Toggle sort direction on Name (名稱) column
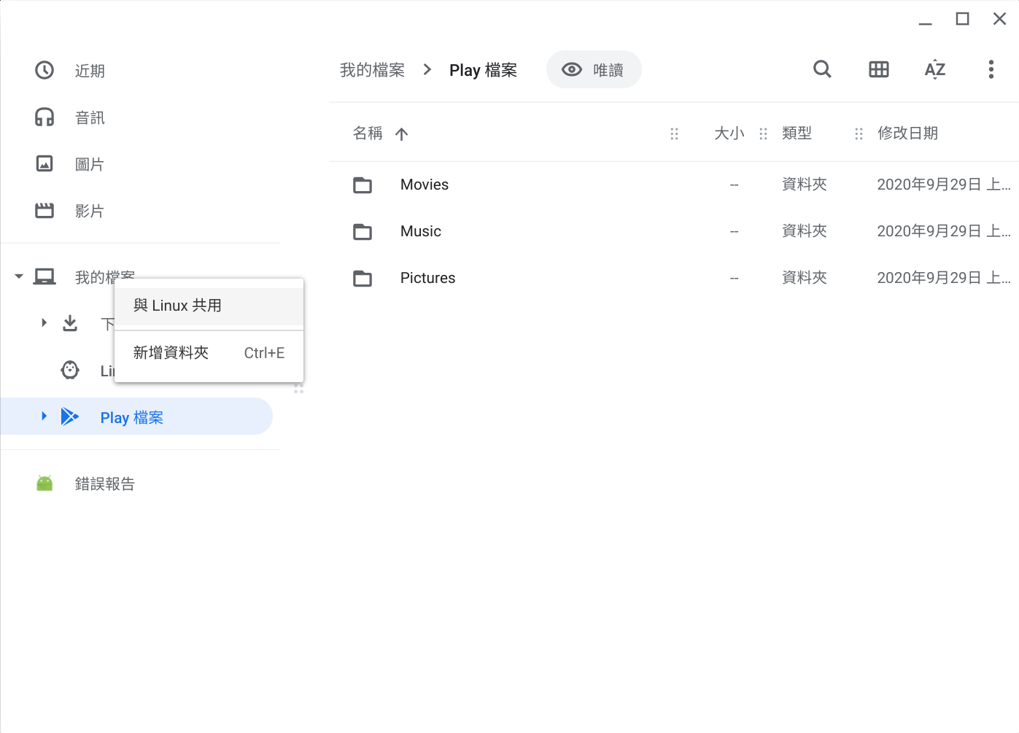The width and height of the screenshot is (1019, 733). tap(402, 133)
